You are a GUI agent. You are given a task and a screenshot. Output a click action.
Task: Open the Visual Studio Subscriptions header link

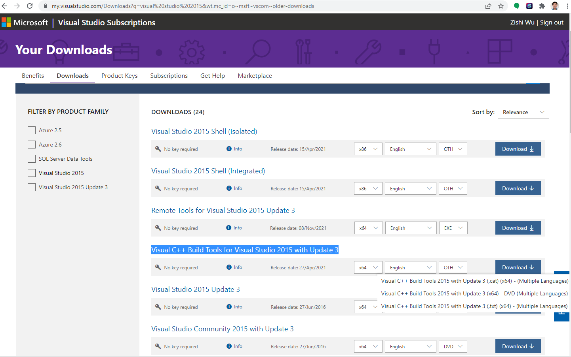click(x=107, y=23)
